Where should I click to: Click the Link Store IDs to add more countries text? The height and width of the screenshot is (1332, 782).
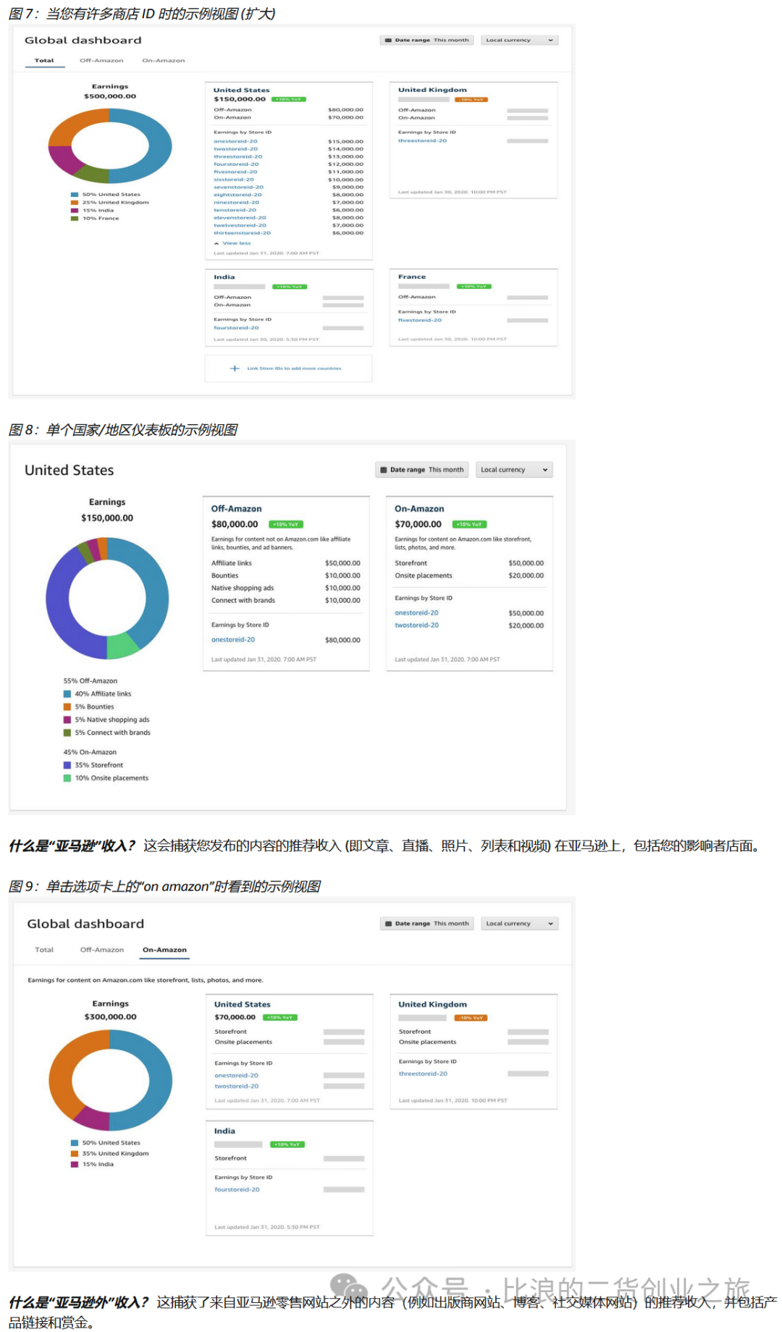[294, 368]
